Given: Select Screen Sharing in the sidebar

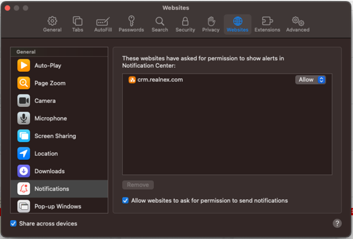Looking at the screenshot, I should coord(55,136).
